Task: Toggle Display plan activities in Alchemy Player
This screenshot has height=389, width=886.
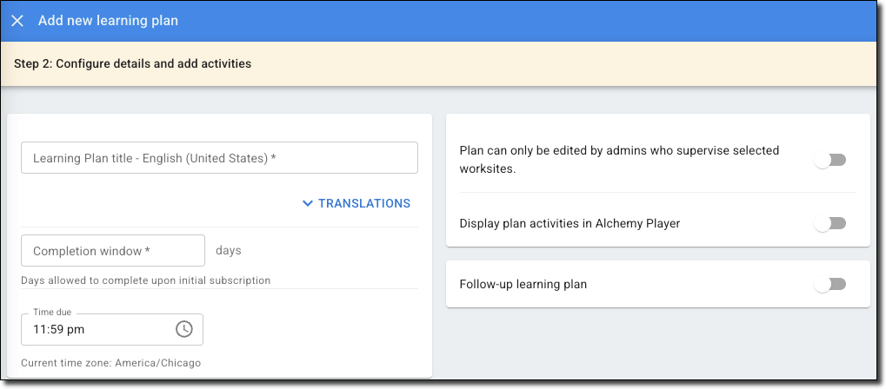Action: pyautogui.click(x=830, y=223)
